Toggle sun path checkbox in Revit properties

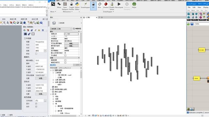tap(65, 55)
